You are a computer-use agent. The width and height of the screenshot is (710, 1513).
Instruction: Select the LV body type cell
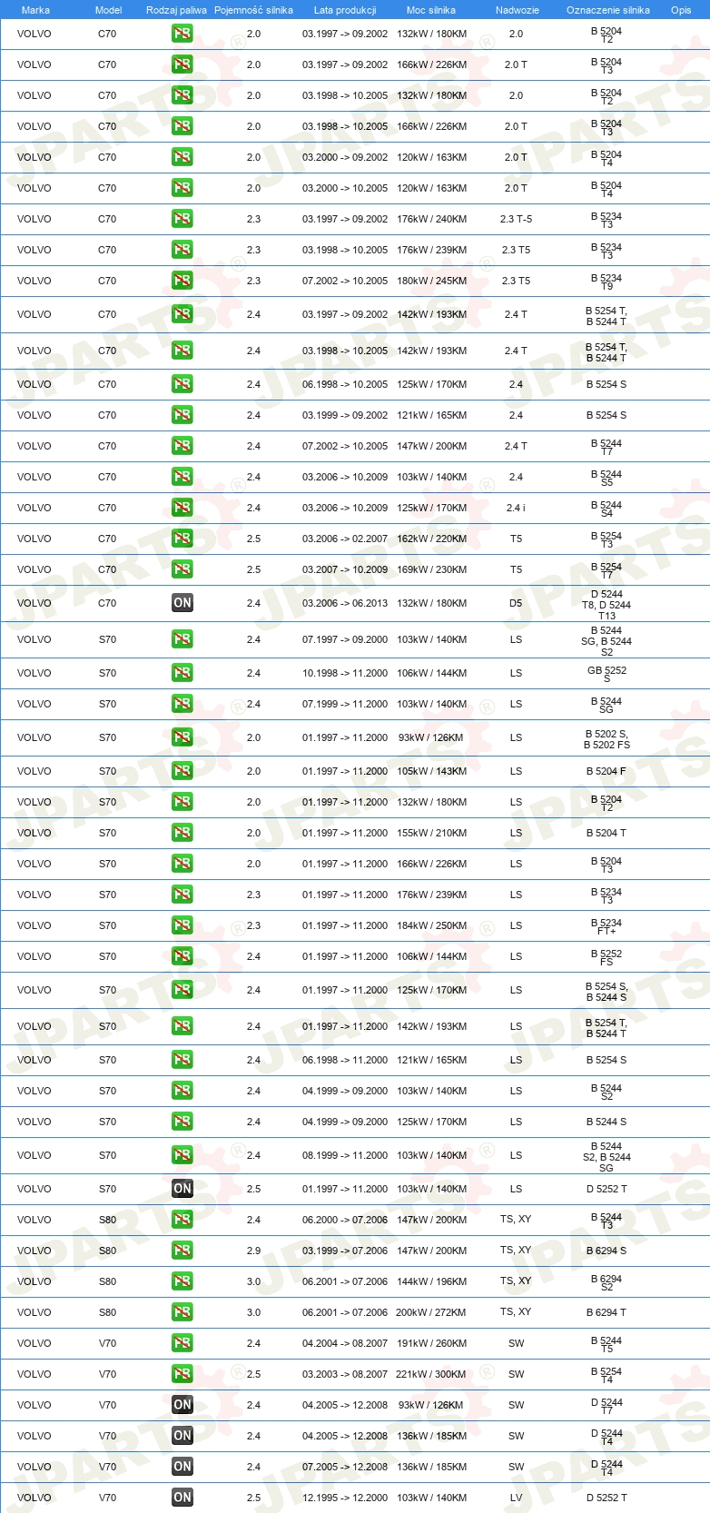coord(516,1498)
